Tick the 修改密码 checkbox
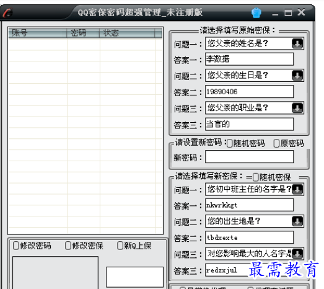The image size is (324, 289). pyautogui.click(x=15, y=246)
